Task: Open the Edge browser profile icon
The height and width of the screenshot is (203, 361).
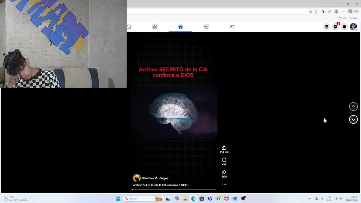Action: pyautogui.click(x=336, y=12)
